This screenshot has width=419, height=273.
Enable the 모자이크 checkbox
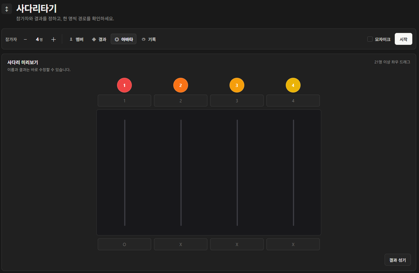pyautogui.click(x=370, y=39)
